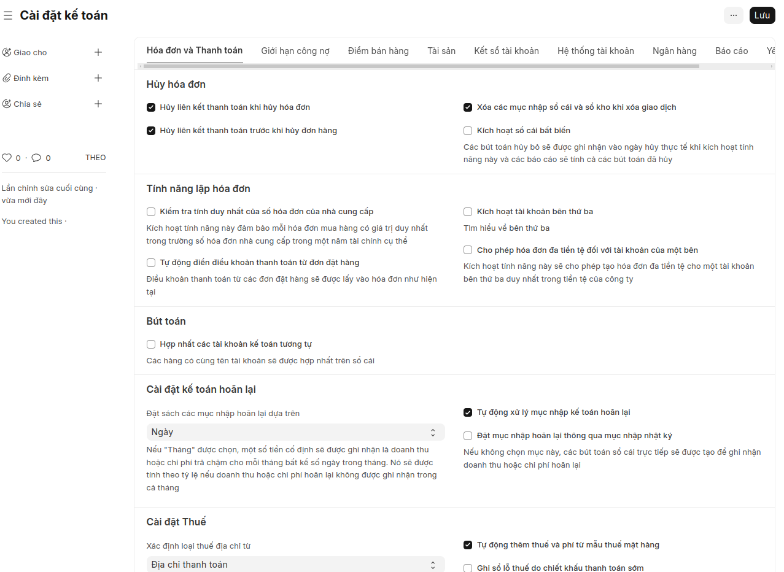Open the Điểm bán hàng tab

(378, 51)
